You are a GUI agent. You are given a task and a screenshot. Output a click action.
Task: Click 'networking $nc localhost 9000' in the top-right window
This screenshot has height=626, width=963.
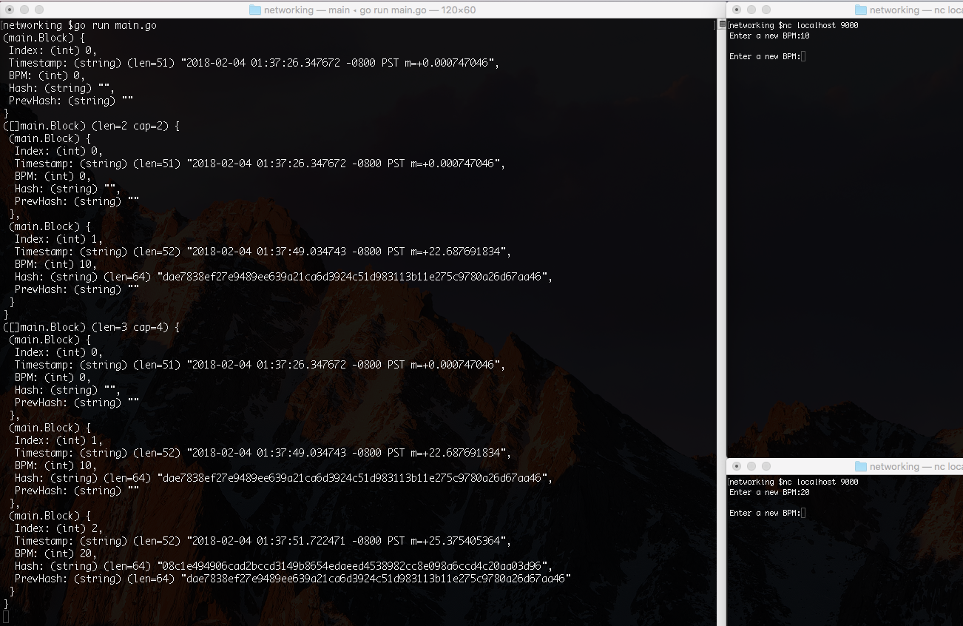pos(794,25)
